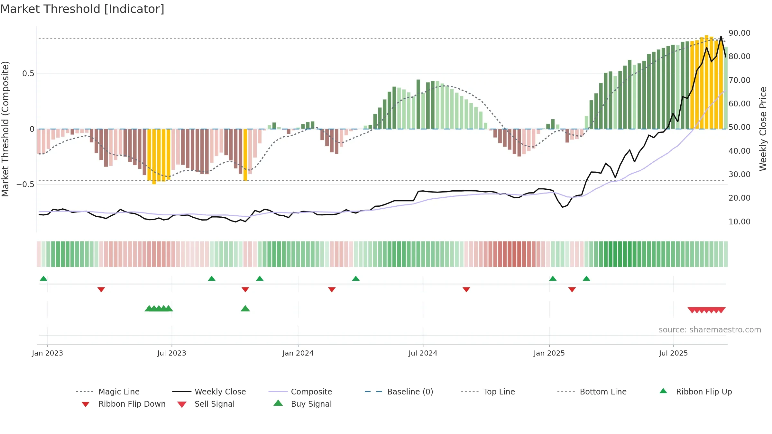Toggle Ribbon Flip Down in the legend
This screenshot has width=772, height=434.
click(124, 404)
